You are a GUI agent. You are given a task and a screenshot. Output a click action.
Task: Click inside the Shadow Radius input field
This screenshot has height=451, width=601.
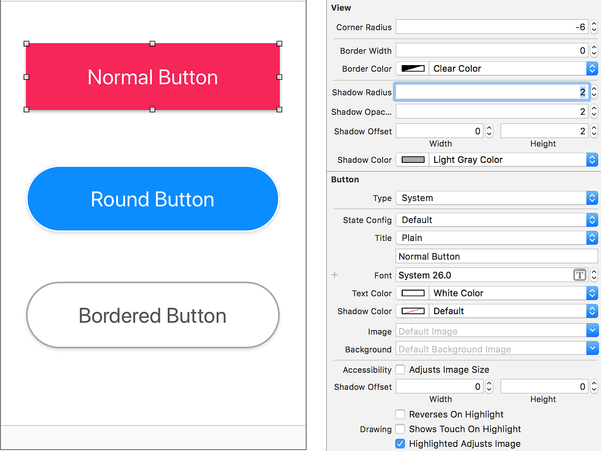pos(491,92)
